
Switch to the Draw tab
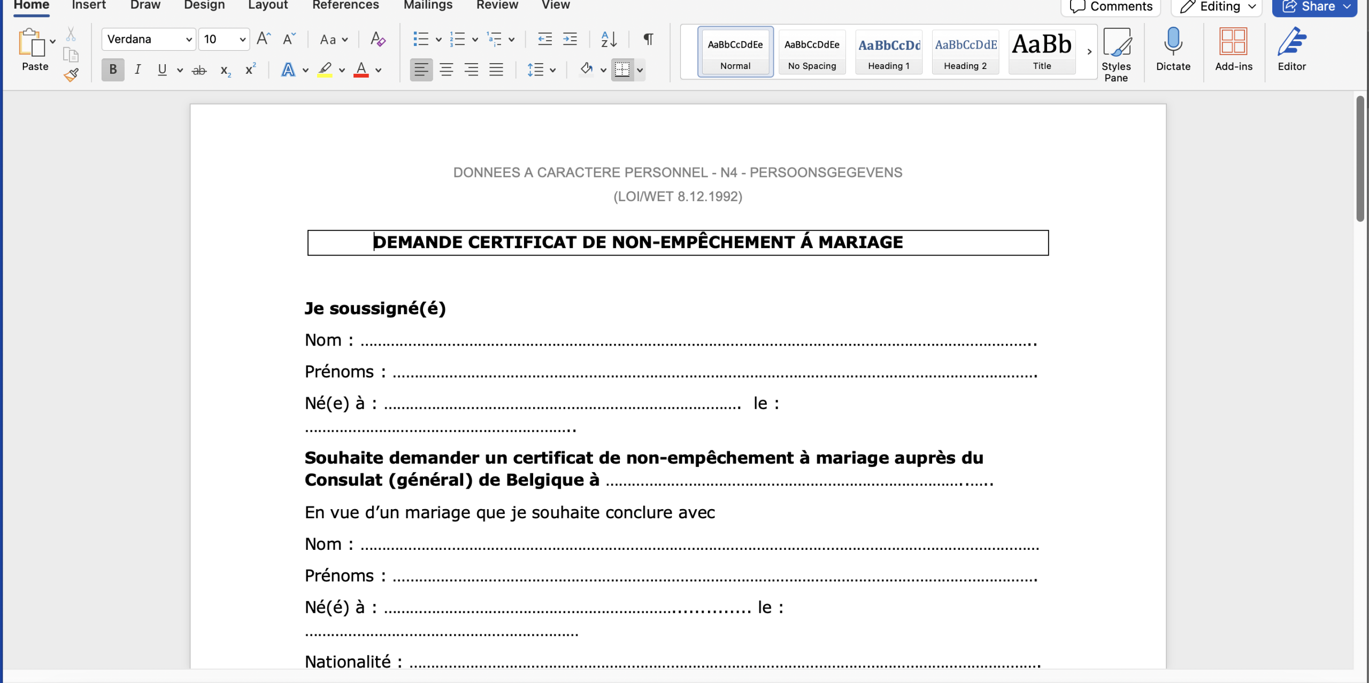145,5
